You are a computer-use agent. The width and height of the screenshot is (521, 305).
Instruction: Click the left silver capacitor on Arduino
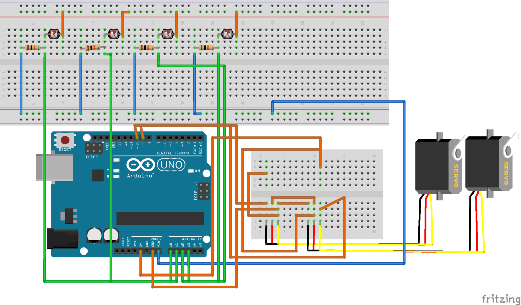coord(94,235)
